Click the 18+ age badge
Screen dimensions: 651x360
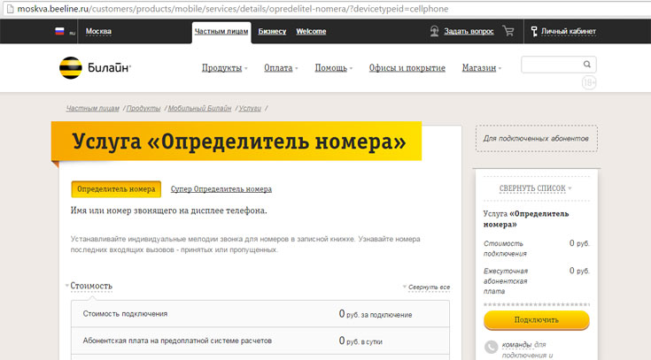(x=589, y=83)
